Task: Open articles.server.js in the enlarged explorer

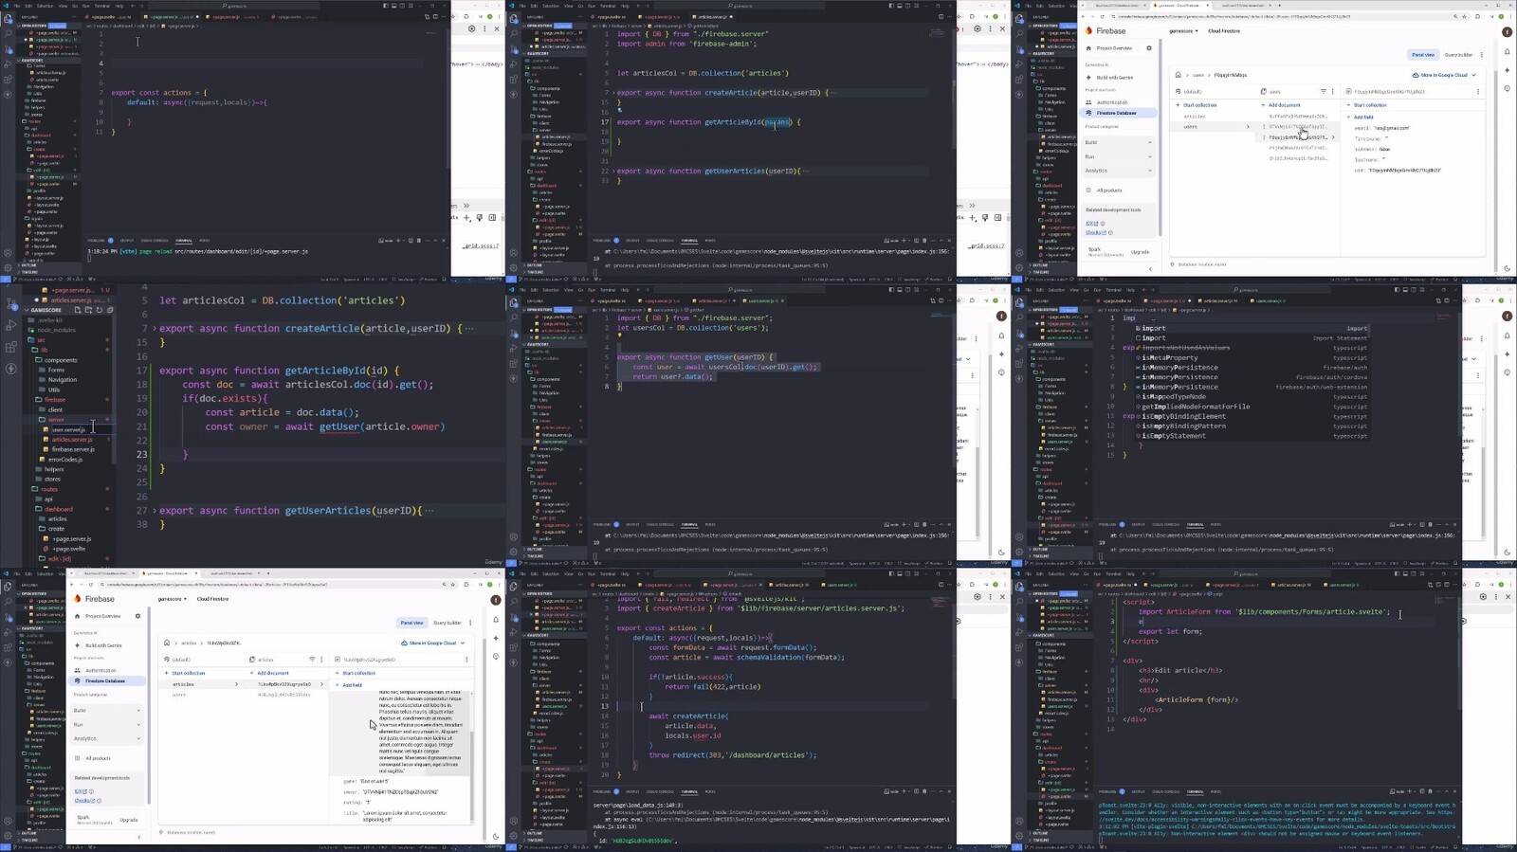Action: click(72, 440)
